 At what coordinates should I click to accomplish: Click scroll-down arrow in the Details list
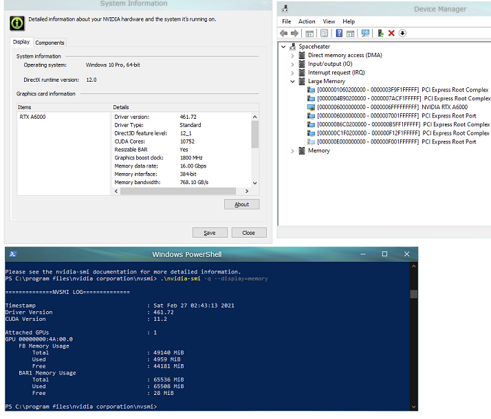point(255,183)
